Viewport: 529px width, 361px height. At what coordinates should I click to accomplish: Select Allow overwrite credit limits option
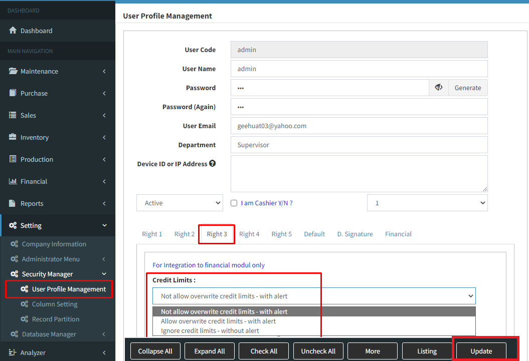[x=219, y=321]
